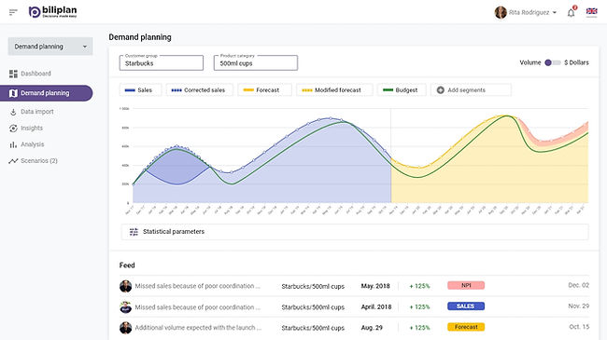Image resolution: width=607 pixels, height=340 pixels.
Task: Open the Dashboard grid icon
Action: pyautogui.click(x=14, y=74)
